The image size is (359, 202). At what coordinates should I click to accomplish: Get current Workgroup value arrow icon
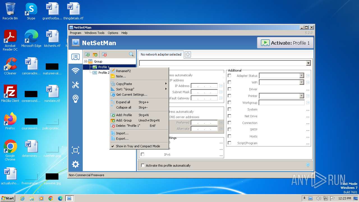pyautogui.click(x=308, y=103)
